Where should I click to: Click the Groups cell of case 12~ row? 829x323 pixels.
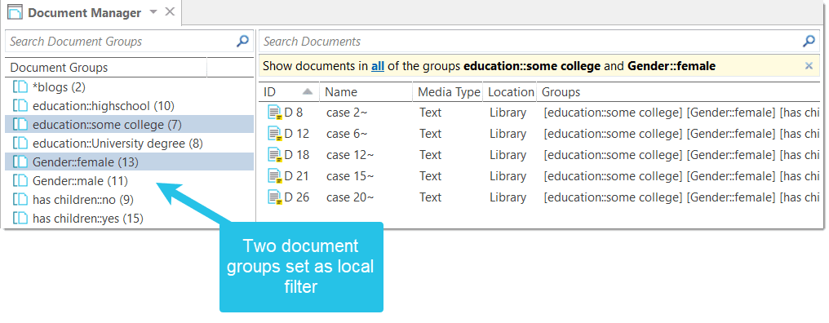pos(681,155)
